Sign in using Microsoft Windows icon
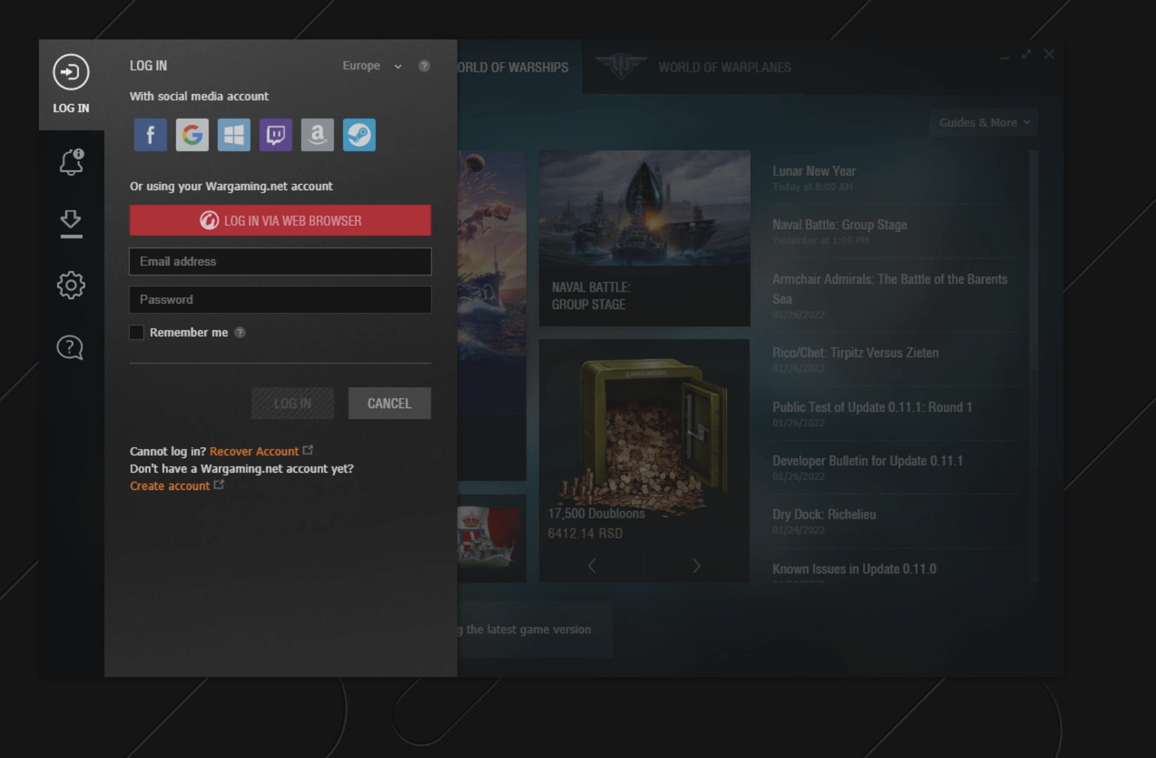Viewport: 1156px width, 758px height. pos(234,134)
